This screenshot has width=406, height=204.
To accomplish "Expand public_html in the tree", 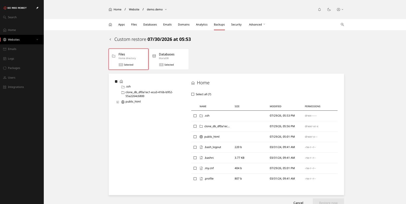I will (118, 102).
